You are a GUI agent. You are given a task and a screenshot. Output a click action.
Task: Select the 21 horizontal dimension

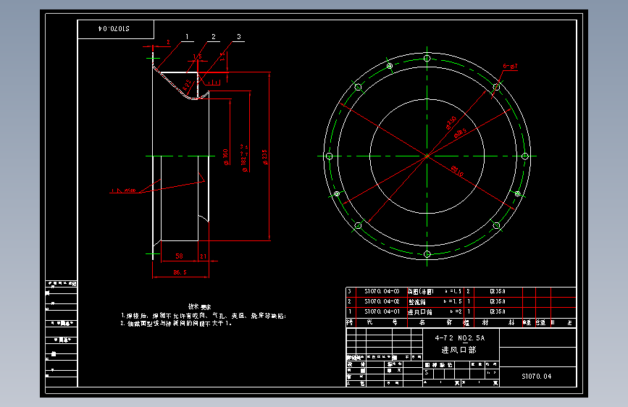(203, 256)
